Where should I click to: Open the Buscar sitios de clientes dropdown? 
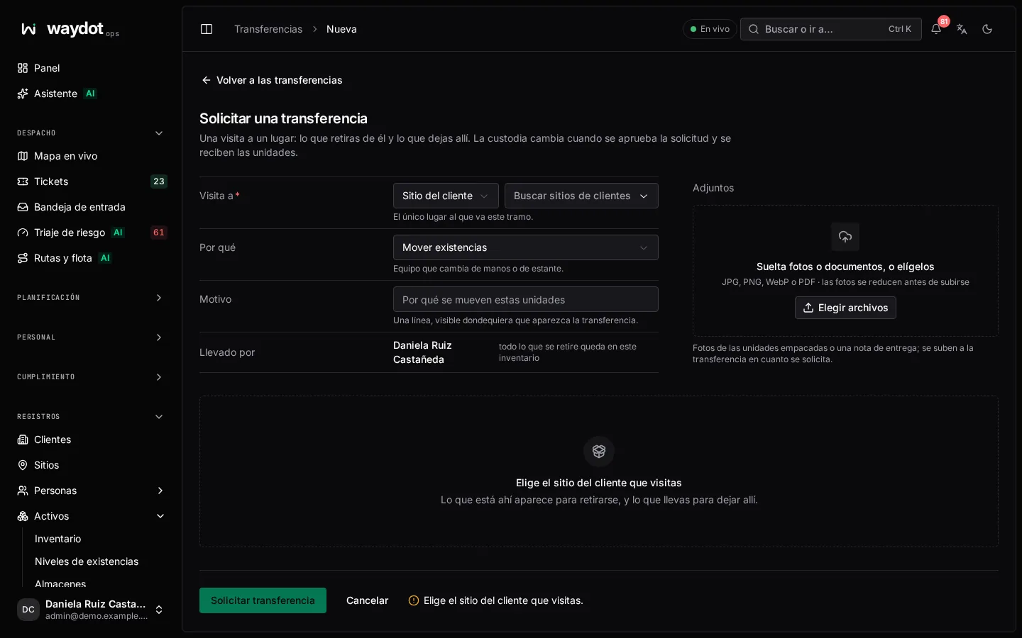(x=581, y=196)
